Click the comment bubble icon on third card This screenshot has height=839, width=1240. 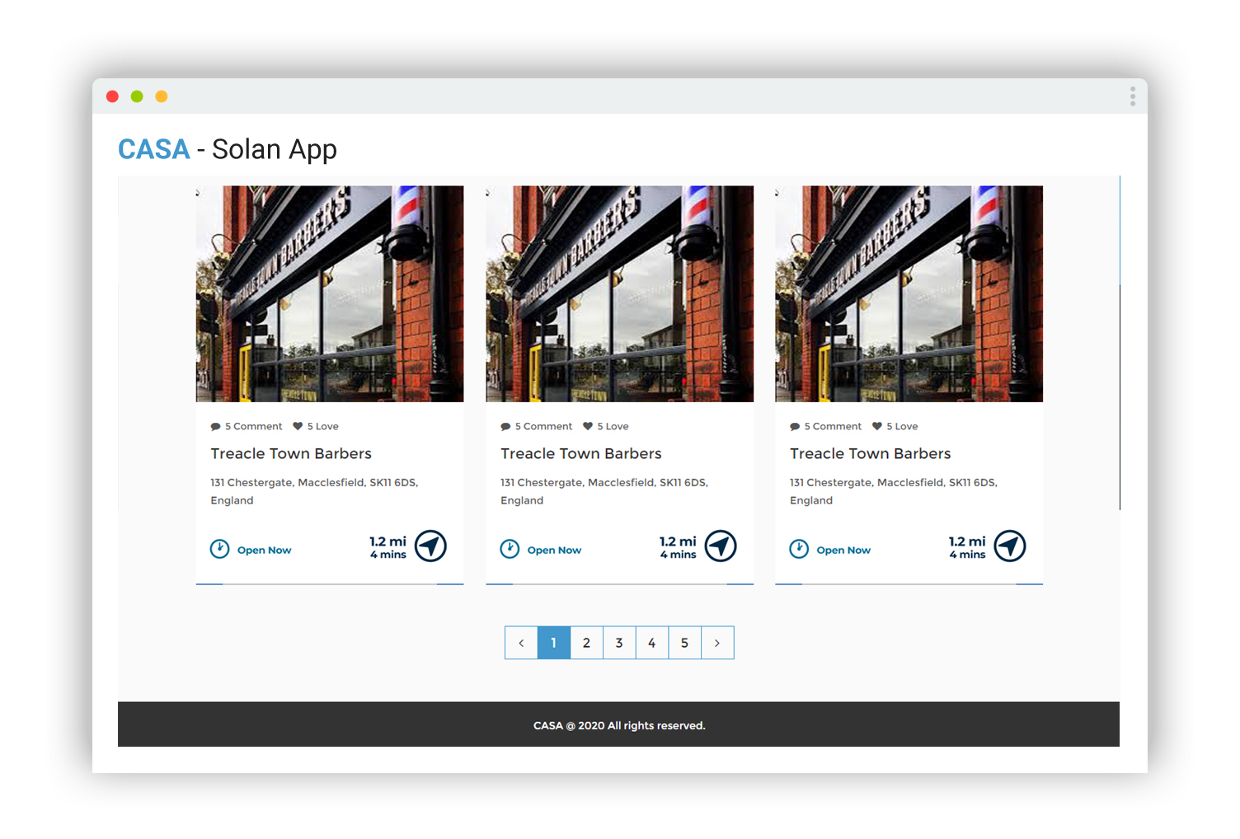coord(795,427)
